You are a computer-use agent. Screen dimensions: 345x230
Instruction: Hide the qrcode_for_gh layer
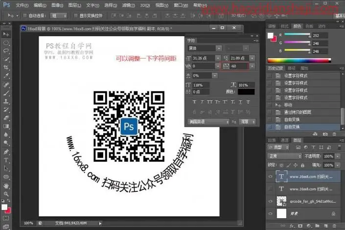click(x=271, y=201)
